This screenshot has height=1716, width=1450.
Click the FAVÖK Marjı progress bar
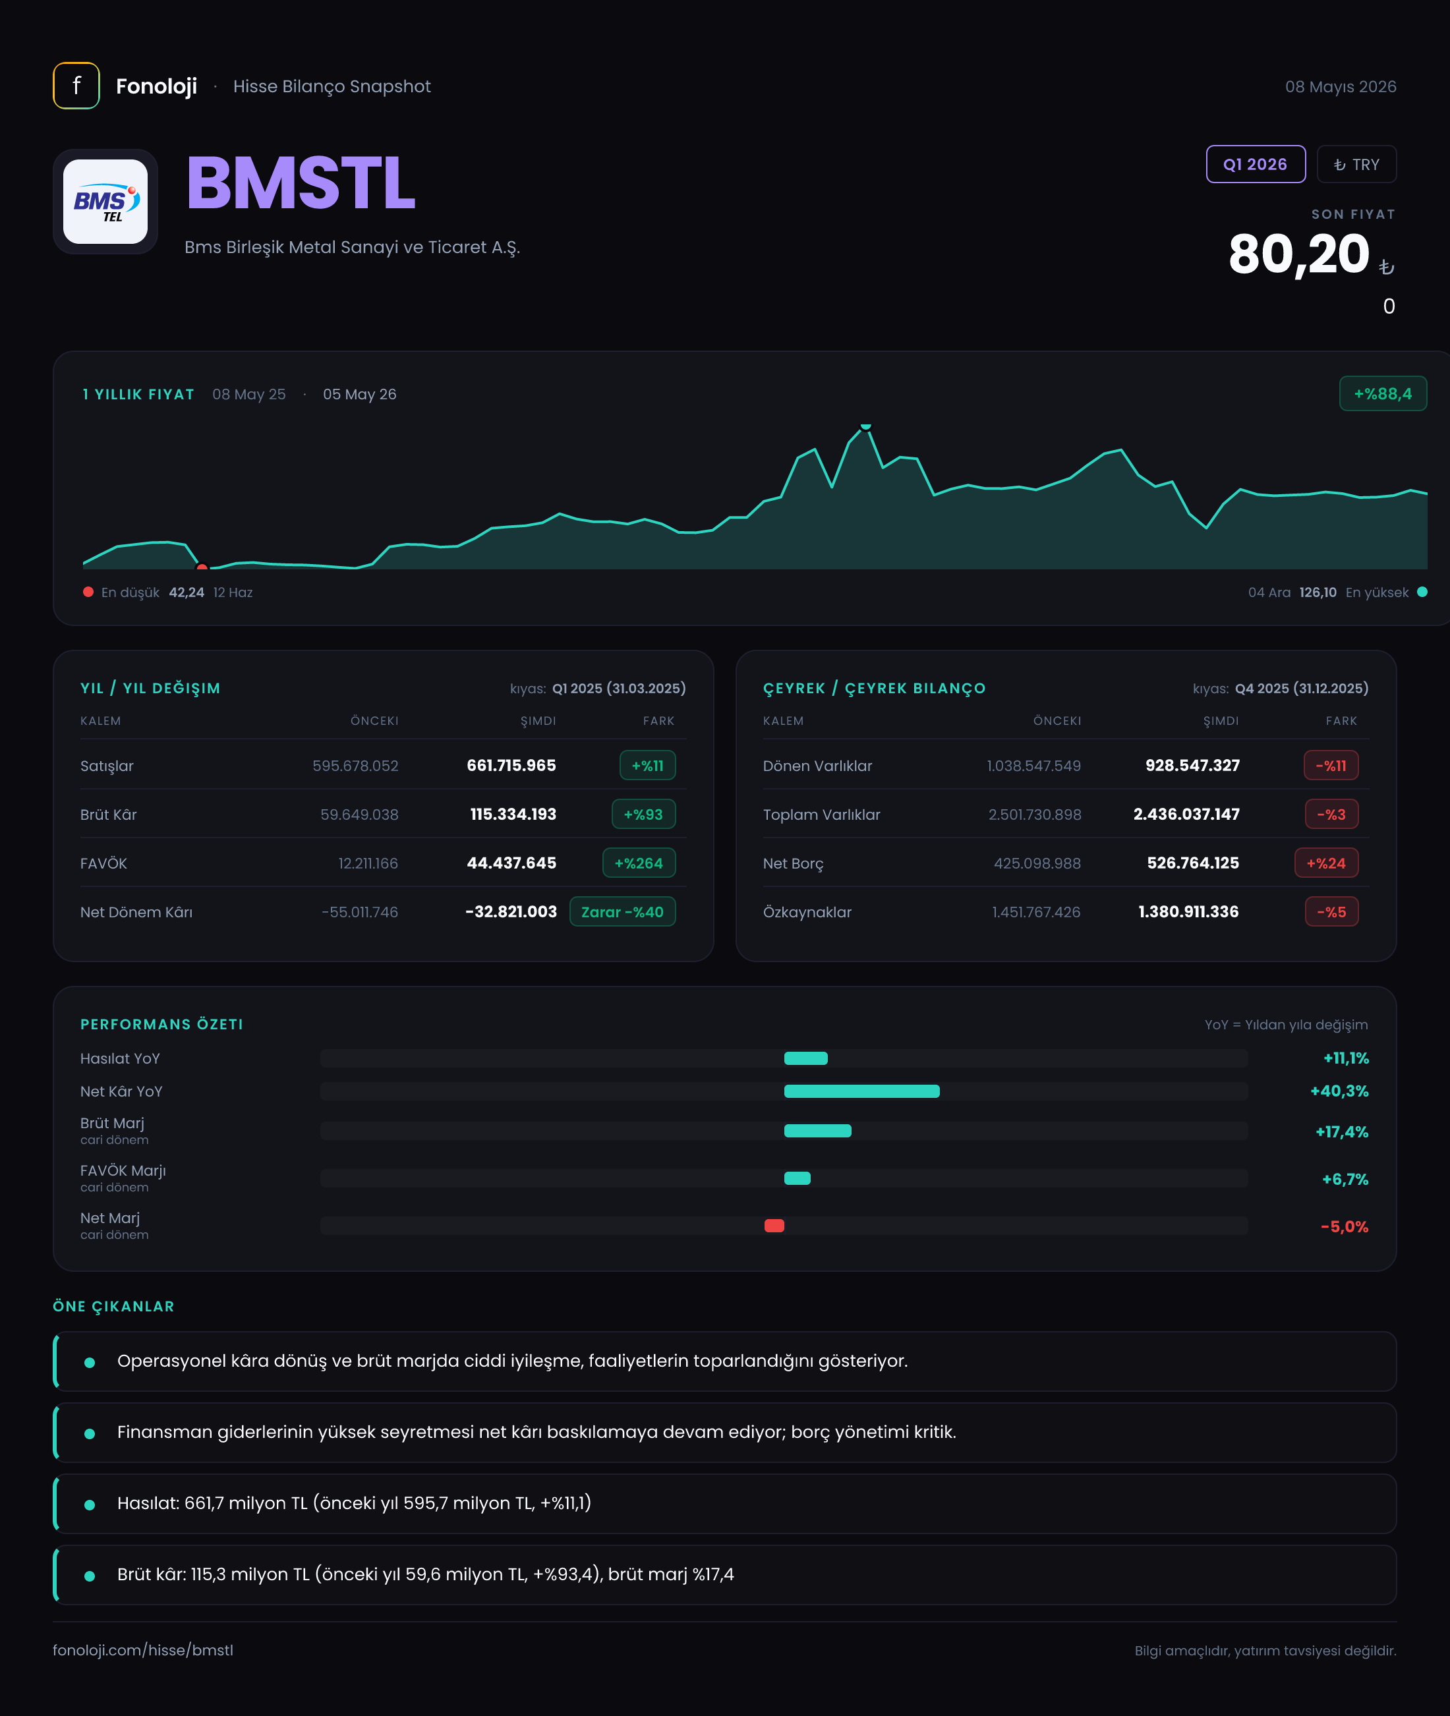pyautogui.click(x=784, y=1178)
